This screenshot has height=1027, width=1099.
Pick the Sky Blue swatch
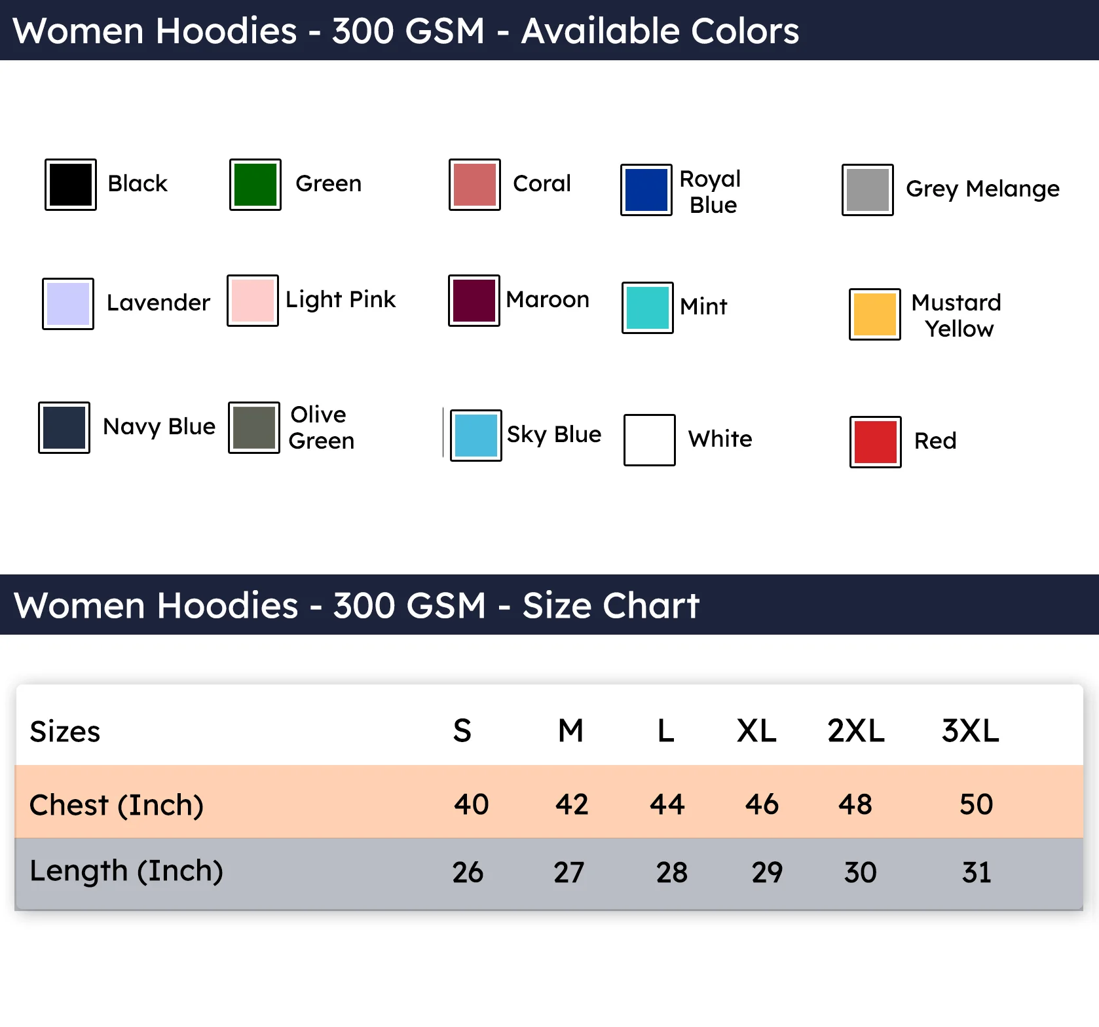[476, 436]
